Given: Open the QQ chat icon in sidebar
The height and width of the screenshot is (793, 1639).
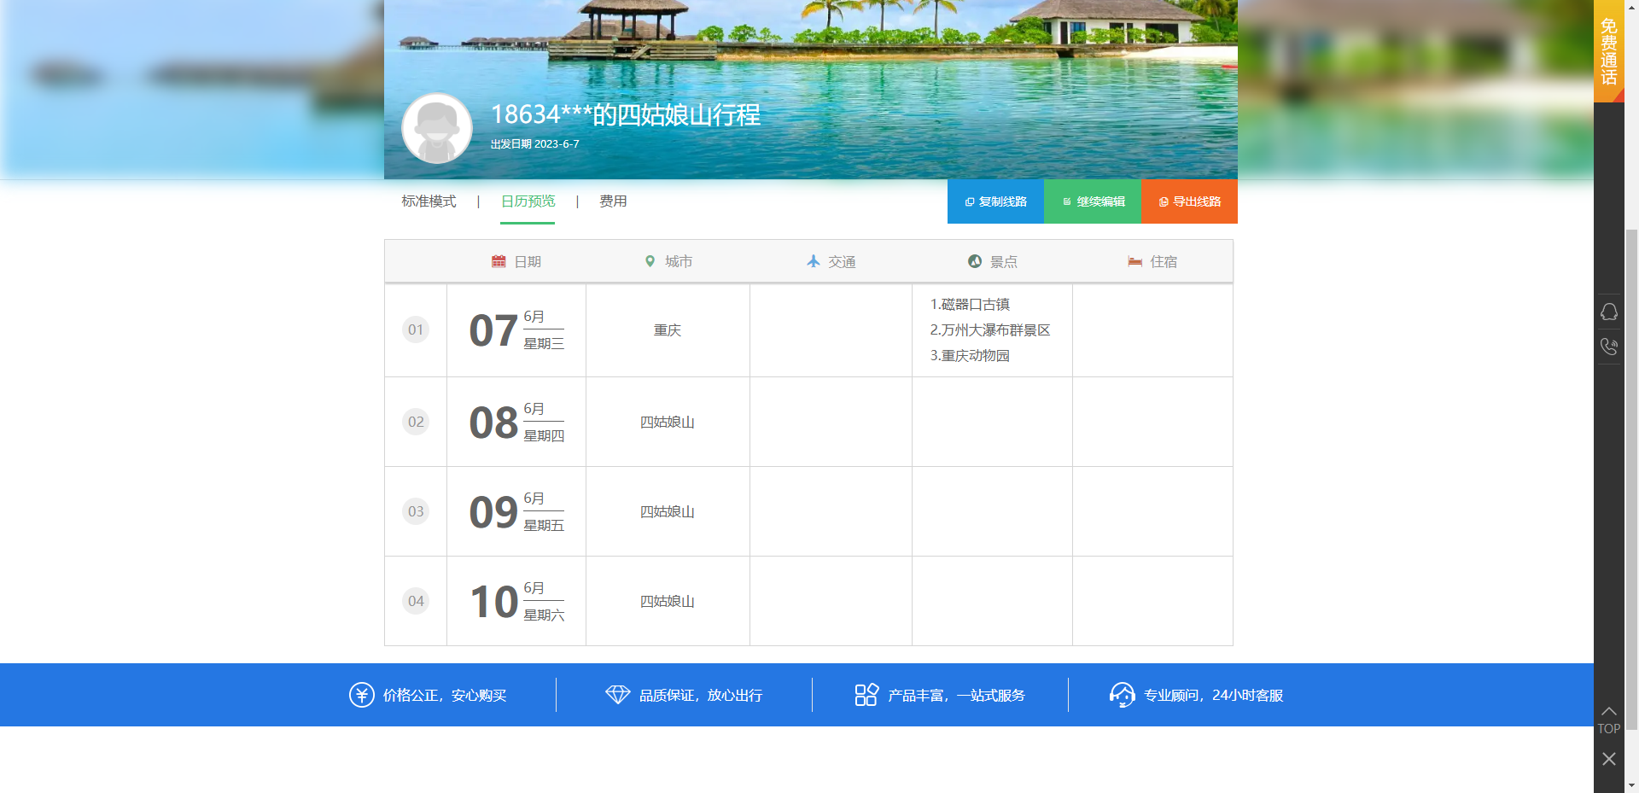Looking at the screenshot, I should point(1609,312).
